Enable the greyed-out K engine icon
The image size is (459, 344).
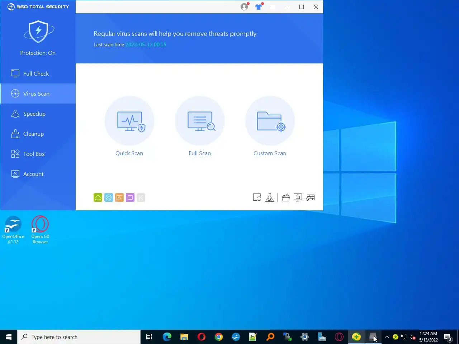pyautogui.click(x=141, y=197)
